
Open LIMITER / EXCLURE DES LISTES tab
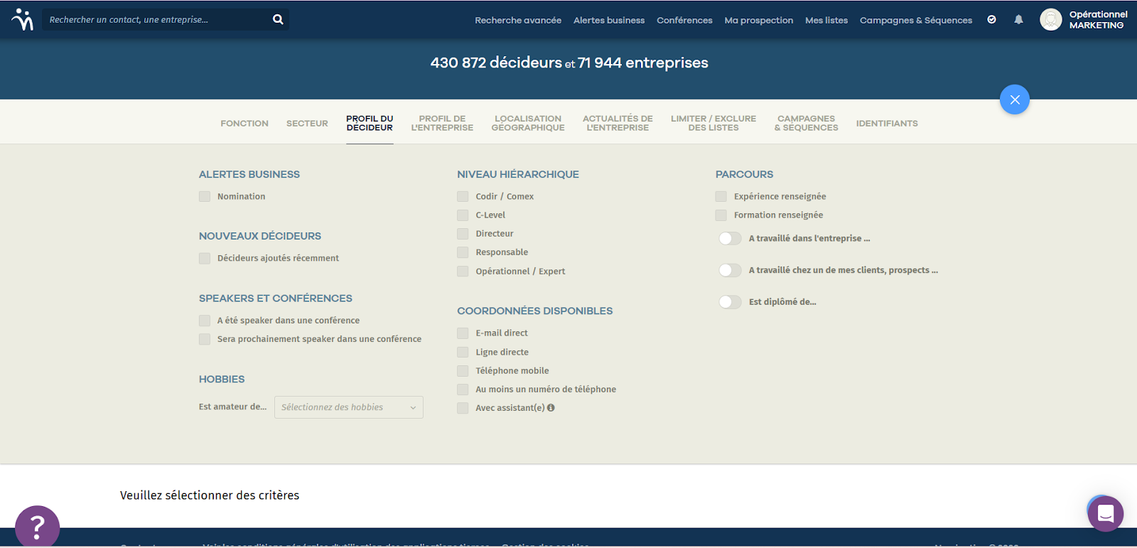point(713,124)
